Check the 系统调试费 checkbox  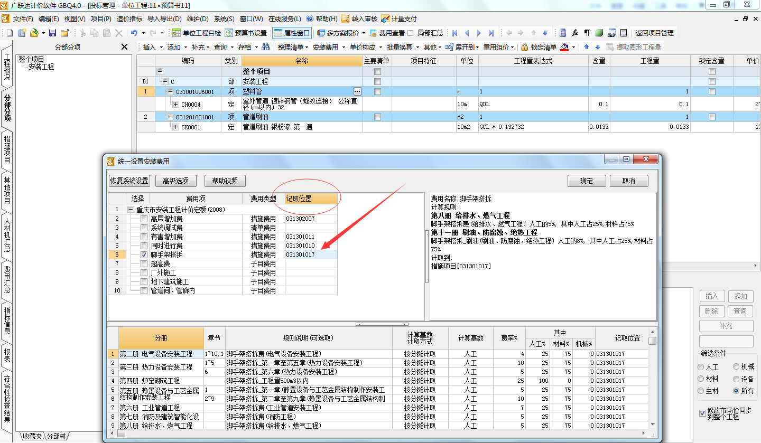point(144,228)
